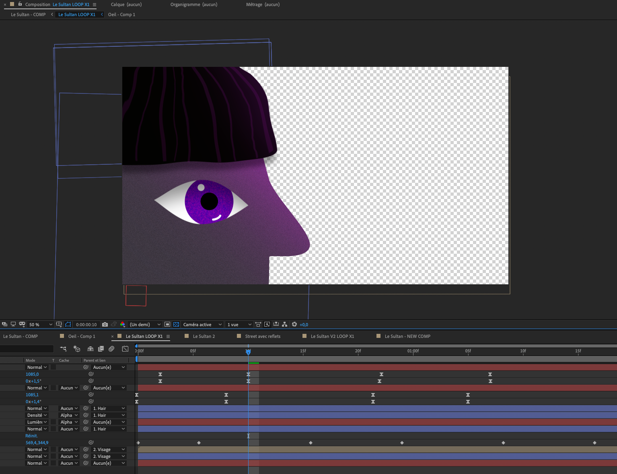
Task: Open Aucun(e) parent dropdown in Lumière row
Action: [109, 422]
